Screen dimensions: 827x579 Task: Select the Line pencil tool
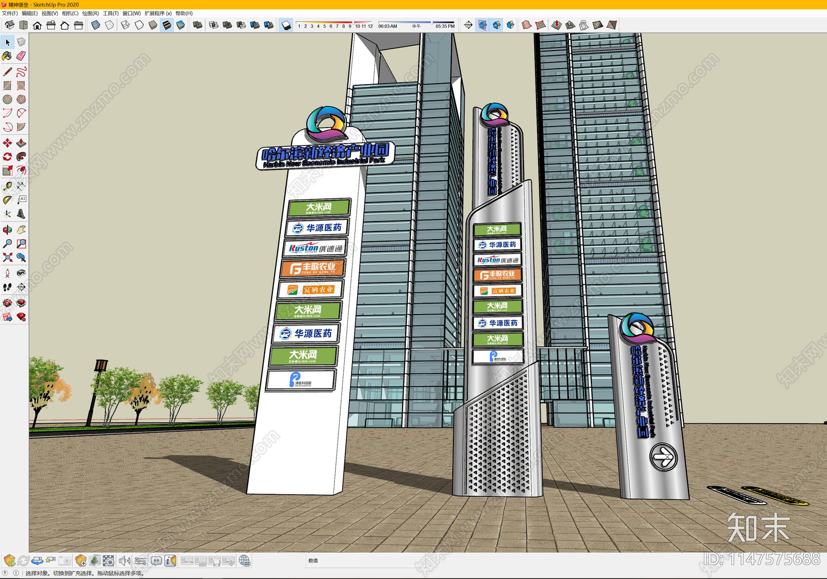7,72
